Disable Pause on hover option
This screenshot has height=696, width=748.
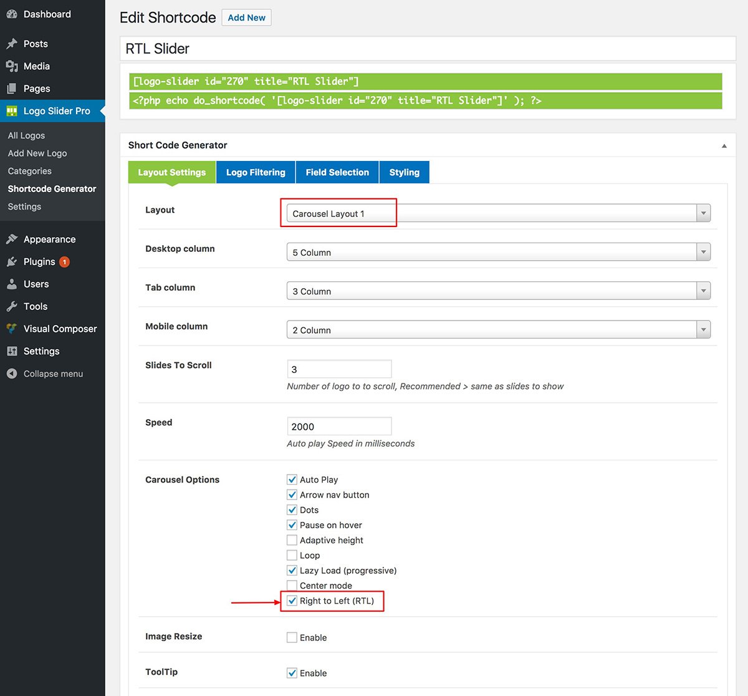pyautogui.click(x=292, y=525)
